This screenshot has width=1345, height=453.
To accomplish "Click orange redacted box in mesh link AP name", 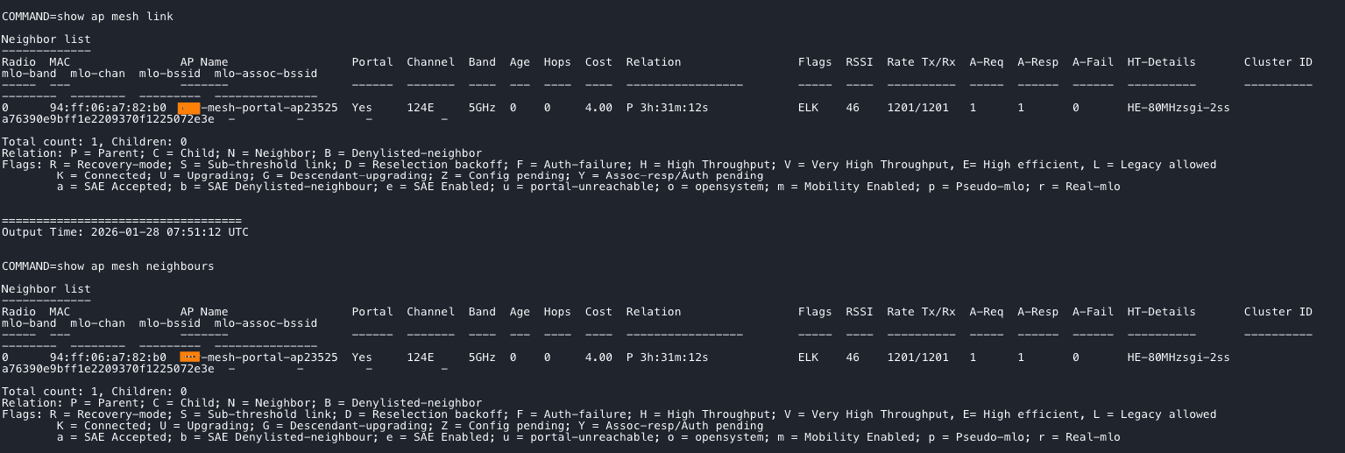I will click(189, 108).
